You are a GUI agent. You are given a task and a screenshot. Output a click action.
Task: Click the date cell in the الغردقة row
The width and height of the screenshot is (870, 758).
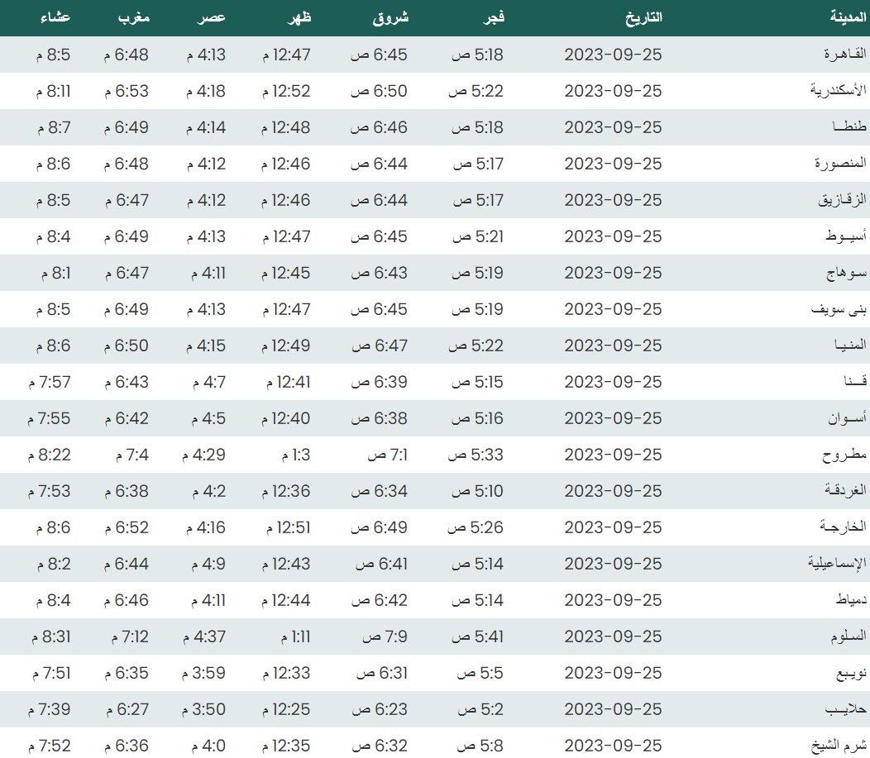(613, 491)
